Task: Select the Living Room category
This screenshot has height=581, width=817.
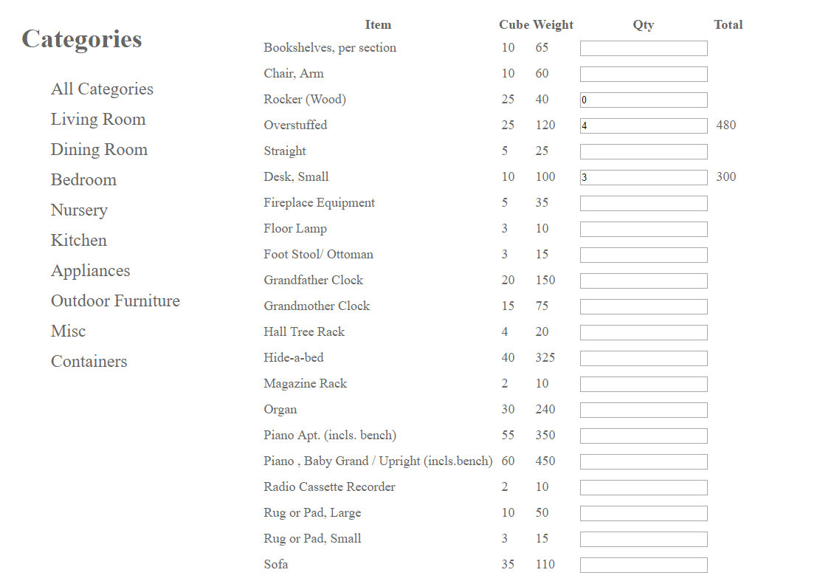Action: point(98,120)
